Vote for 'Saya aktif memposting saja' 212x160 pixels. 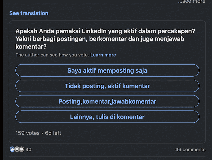[x=107, y=71]
